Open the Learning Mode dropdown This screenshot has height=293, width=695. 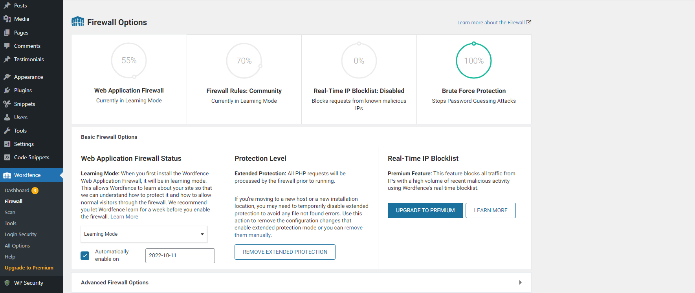pos(144,234)
